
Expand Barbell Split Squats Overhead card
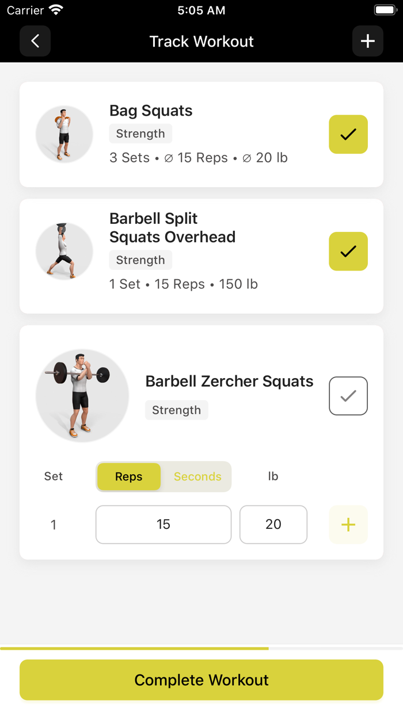tap(172, 227)
